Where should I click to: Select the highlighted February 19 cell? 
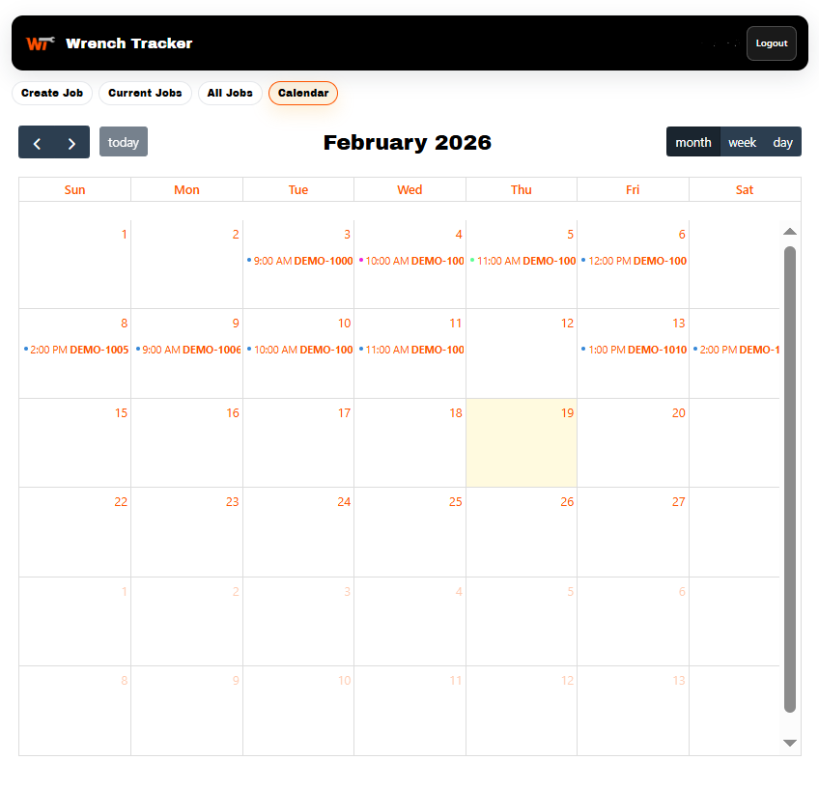click(522, 442)
